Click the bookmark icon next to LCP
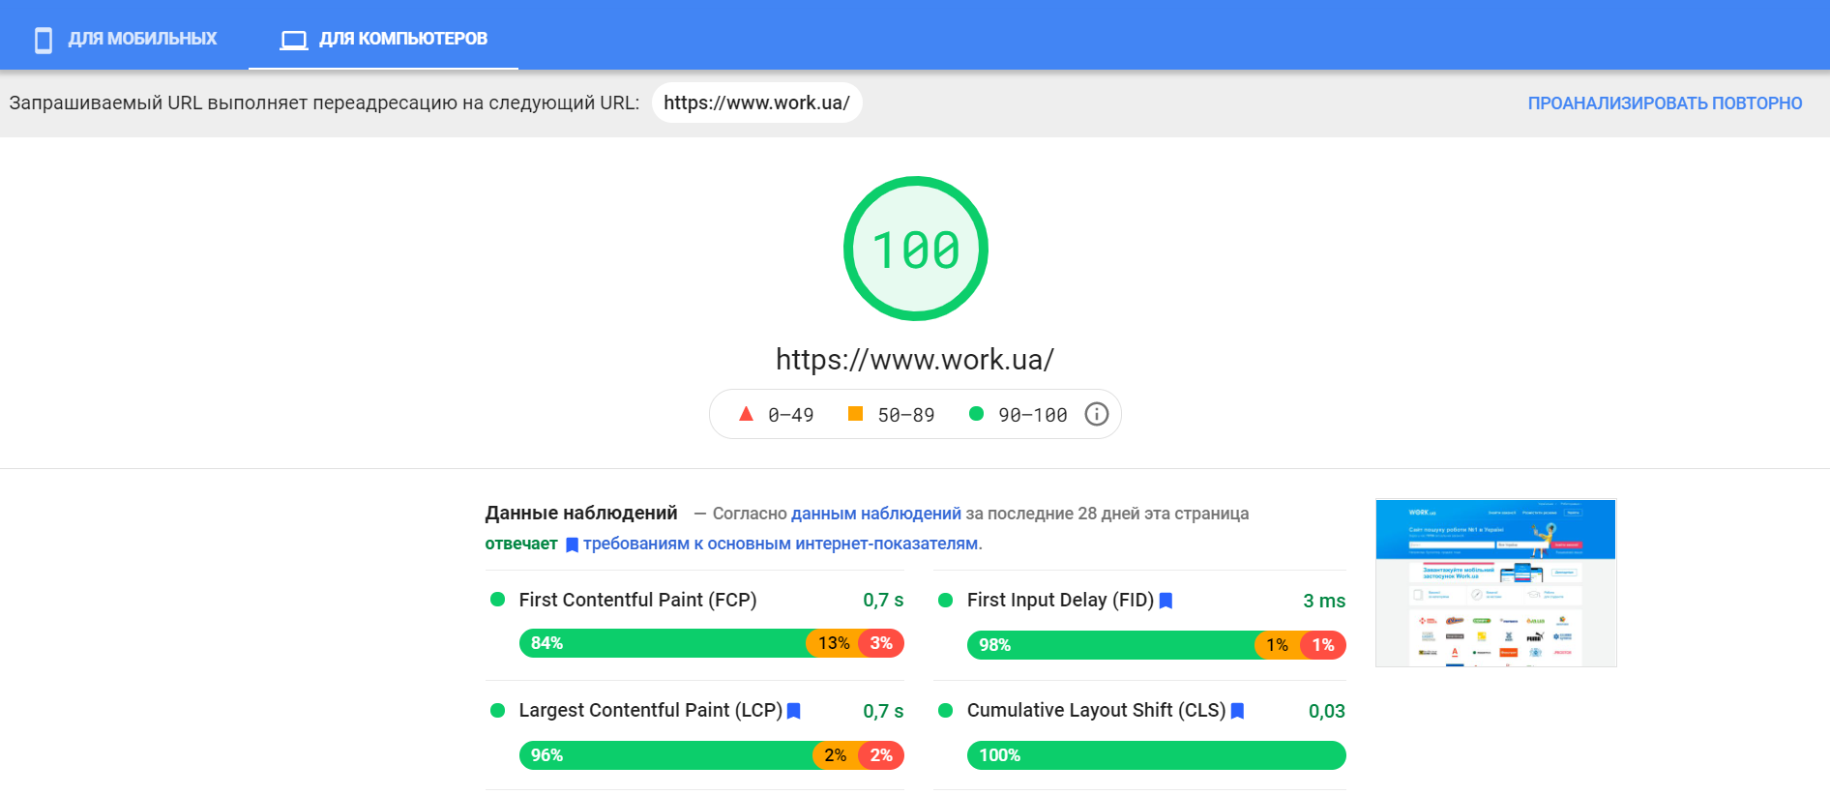Image resolution: width=1830 pixels, height=795 pixels. click(794, 711)
